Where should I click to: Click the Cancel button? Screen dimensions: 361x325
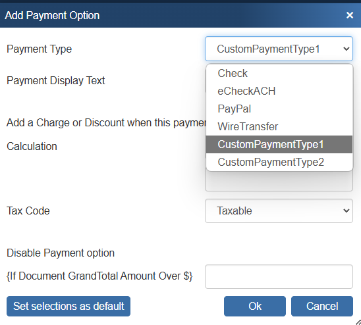pyautogui.click(x=322, y=306)
